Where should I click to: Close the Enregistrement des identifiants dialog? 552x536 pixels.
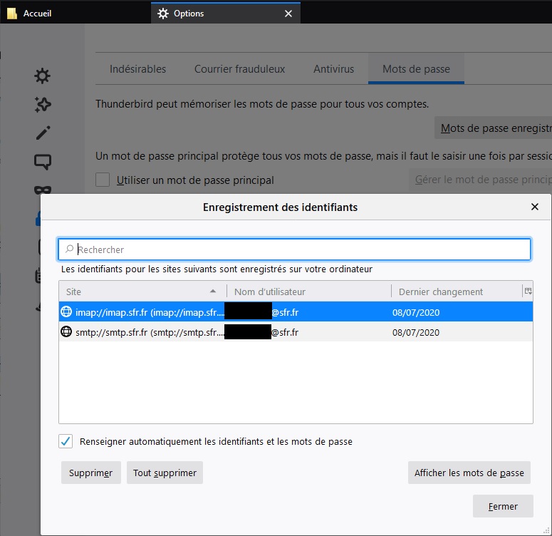[x=535, y=207]
